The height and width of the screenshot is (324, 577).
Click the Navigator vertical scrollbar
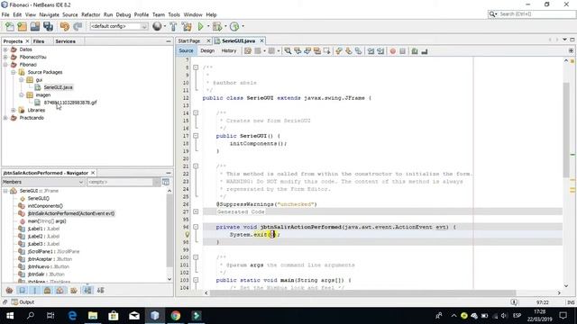(x=169, y=230)
